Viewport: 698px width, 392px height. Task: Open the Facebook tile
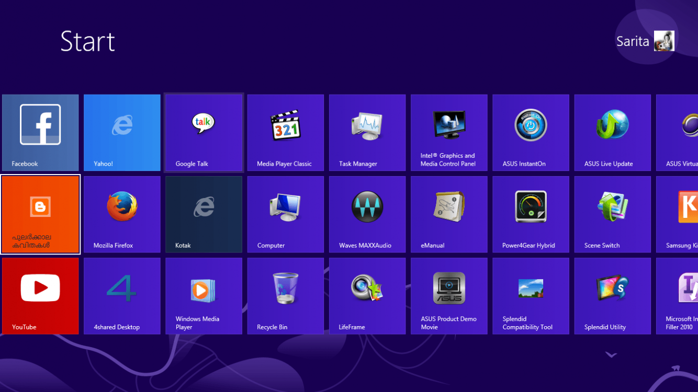tap(40, 133)
